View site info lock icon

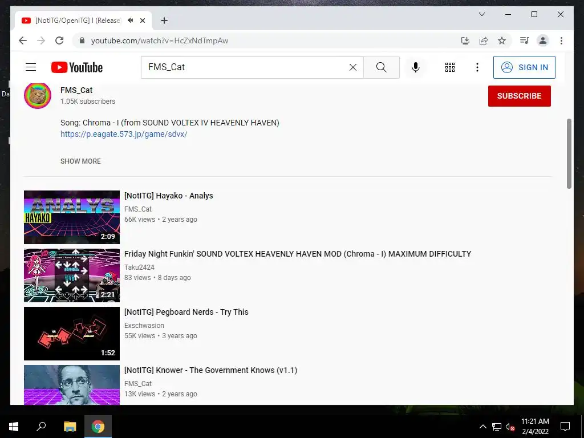tap(82, 40)
